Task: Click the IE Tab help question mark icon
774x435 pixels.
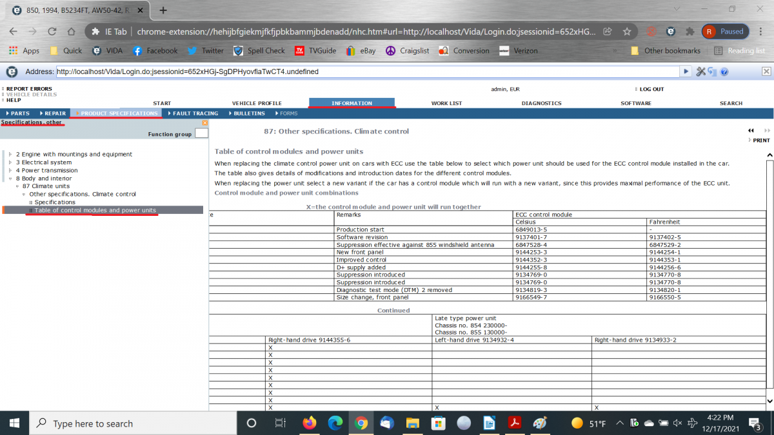Action: [724, 72]
